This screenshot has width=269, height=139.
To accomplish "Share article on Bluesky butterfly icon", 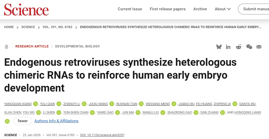I will [219, 47].
